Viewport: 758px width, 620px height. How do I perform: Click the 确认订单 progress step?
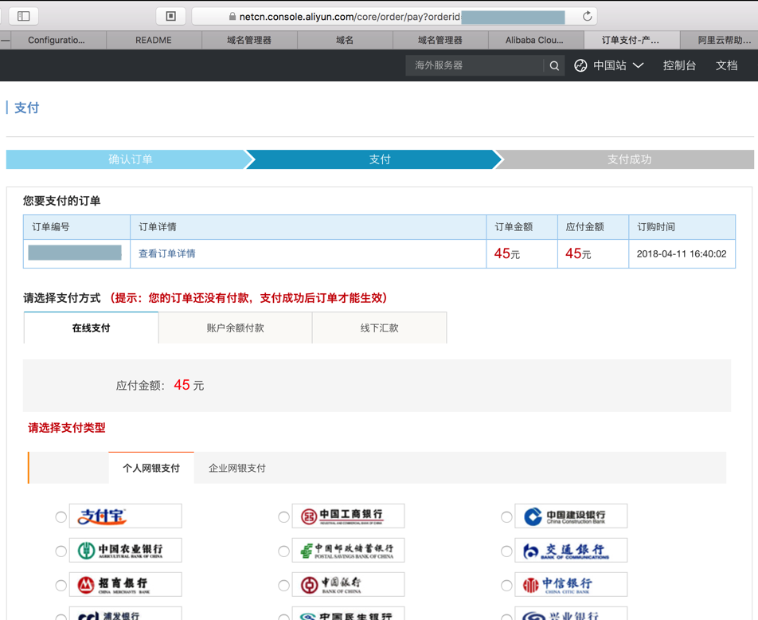(130, 159)
